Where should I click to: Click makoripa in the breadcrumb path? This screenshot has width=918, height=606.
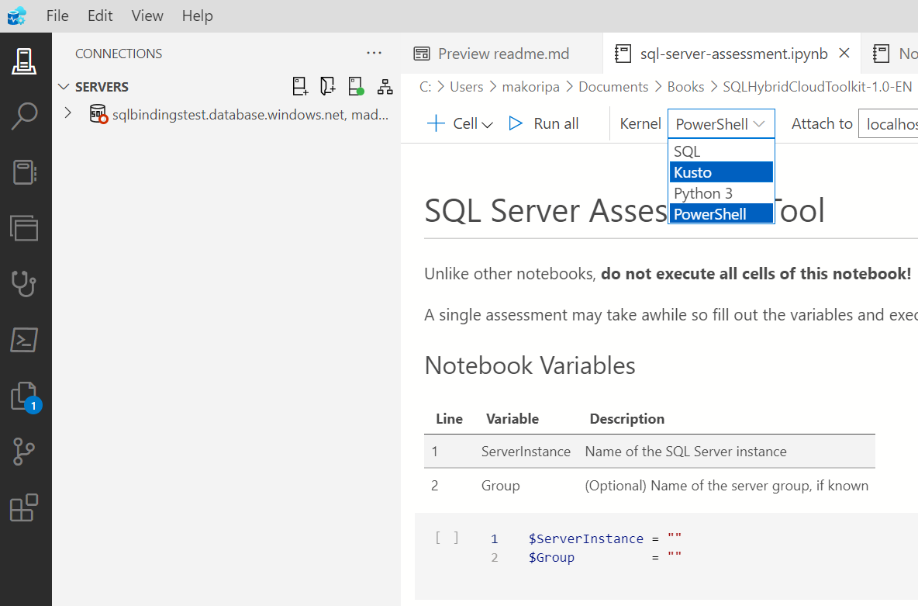point(531,86)
